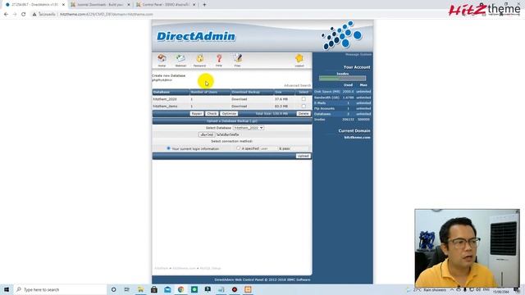Select checkbox for hitzthem_demo database
The image size is (525, 295).
304,106
